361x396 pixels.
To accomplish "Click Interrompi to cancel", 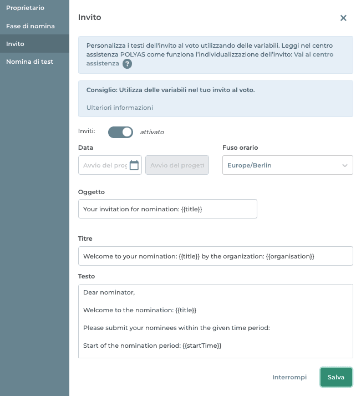I will tap(289, 377).
